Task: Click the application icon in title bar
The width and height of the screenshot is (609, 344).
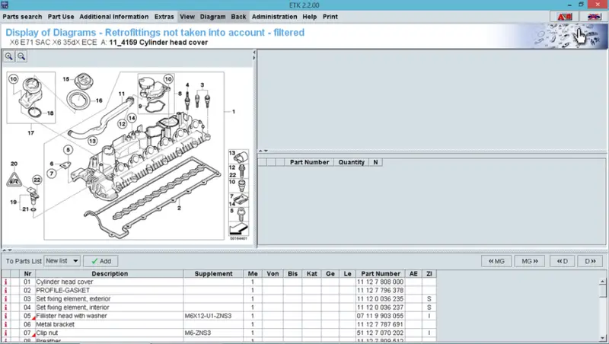Action: click(5, 5)
